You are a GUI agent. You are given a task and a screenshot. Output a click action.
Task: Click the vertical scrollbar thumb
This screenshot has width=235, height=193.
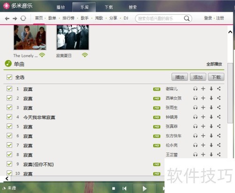(230, 93)
